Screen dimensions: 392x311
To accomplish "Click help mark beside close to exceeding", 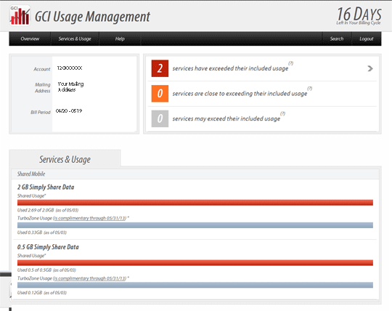I will point(309,89).
